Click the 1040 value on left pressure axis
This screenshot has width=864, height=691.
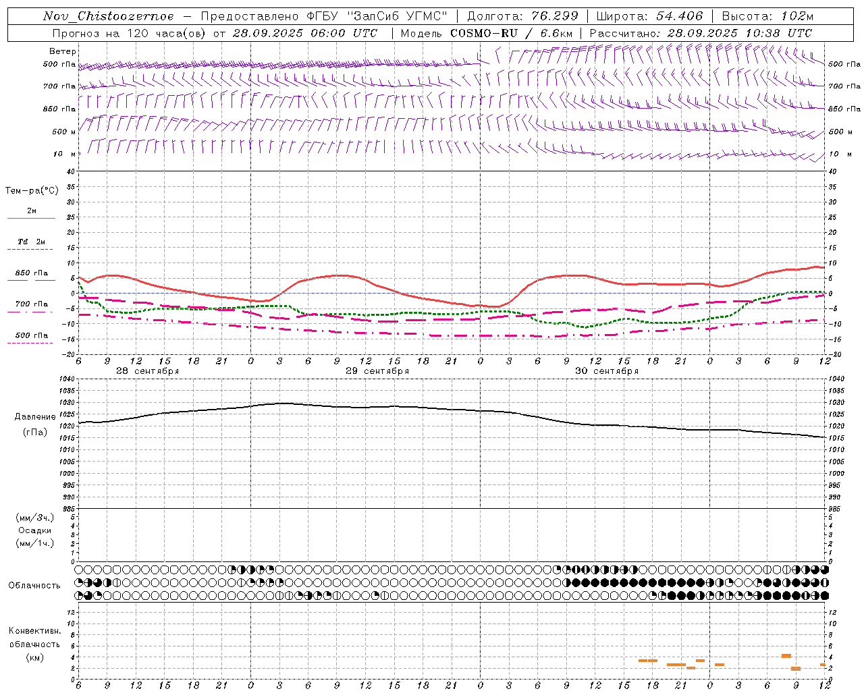coord(65,379)
